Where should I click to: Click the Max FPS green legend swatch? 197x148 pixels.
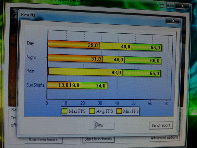click(64, 111)
